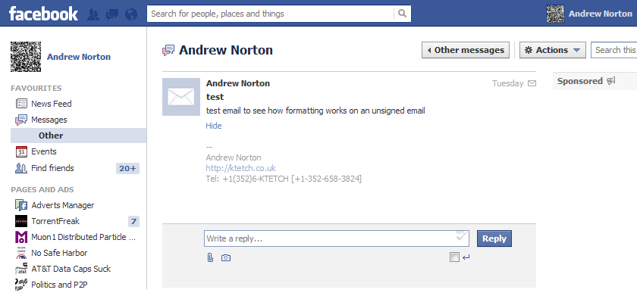Click the search magnifier icon

[x=402, y=14]
